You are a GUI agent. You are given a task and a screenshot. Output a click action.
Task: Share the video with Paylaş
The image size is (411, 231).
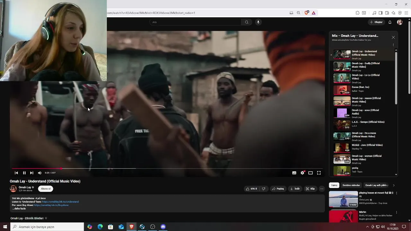pos(278,189)
